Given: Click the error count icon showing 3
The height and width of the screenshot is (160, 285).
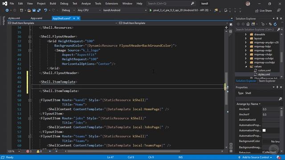Looking at the screenshot, I should [x=28, y=151].
